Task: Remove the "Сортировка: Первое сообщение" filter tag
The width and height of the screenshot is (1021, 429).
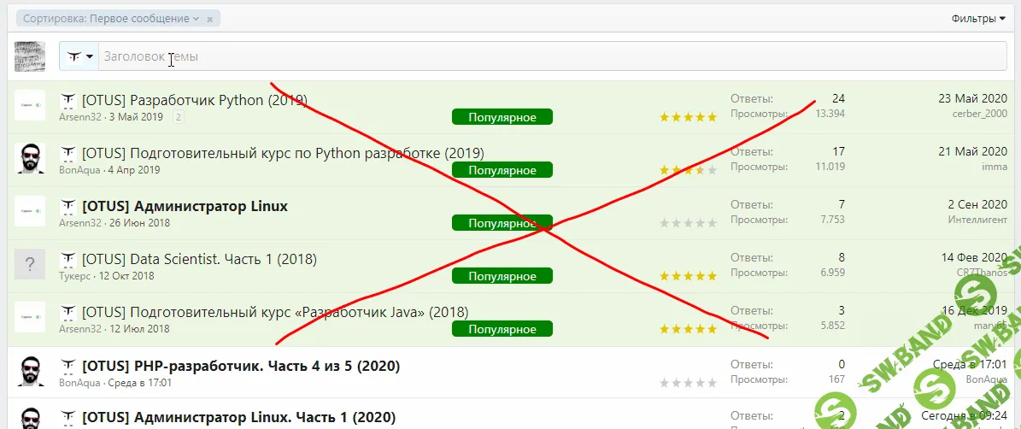Action: (209, 19)
